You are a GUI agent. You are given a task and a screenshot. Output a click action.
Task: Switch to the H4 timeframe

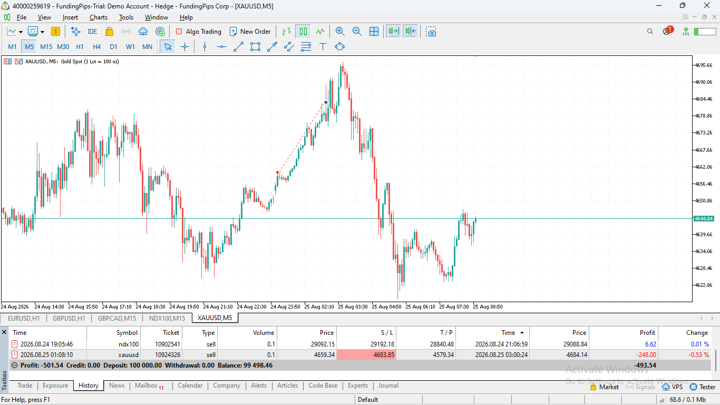point(96,46)
